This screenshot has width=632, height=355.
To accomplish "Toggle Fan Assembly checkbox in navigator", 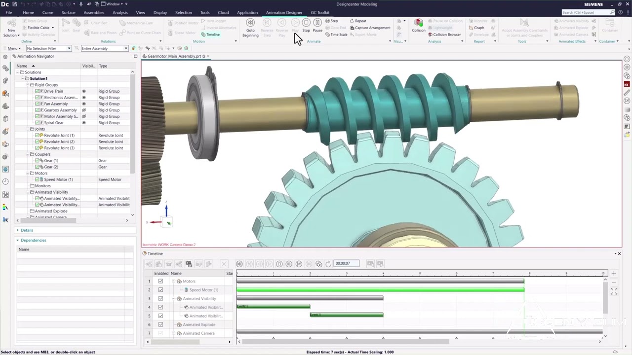I will tap(38, 104).
